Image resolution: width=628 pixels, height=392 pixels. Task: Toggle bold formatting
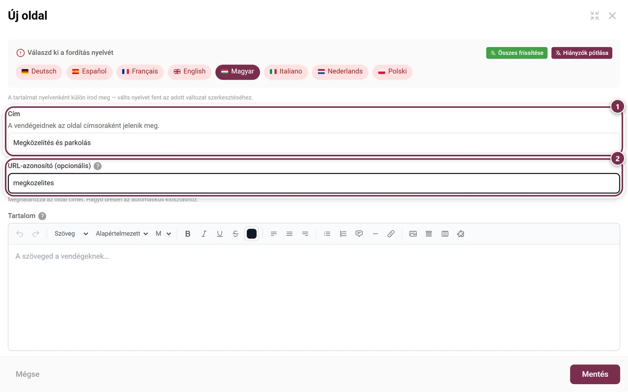tap(188, 234)
